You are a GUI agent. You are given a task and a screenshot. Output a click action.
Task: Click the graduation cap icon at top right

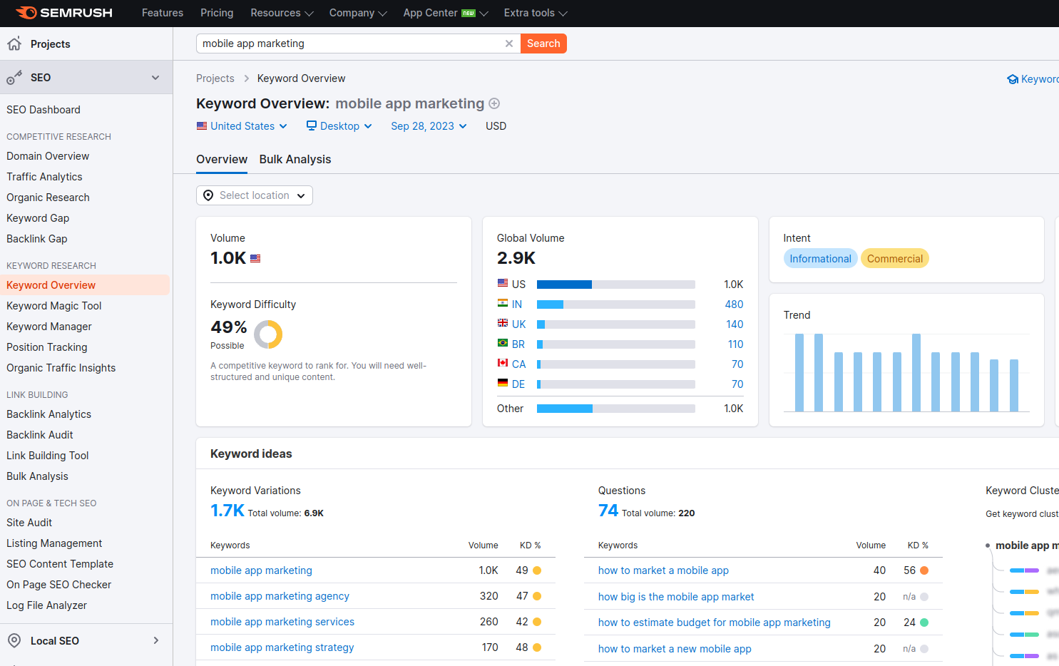tap(1012, 79)
